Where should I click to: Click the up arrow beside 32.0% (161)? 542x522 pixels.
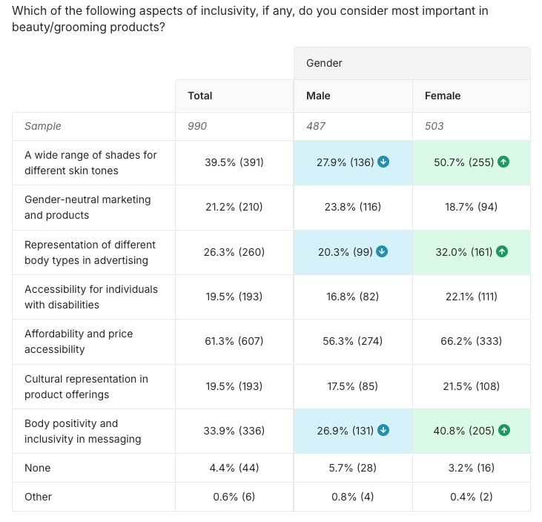[x=502, y=252]
